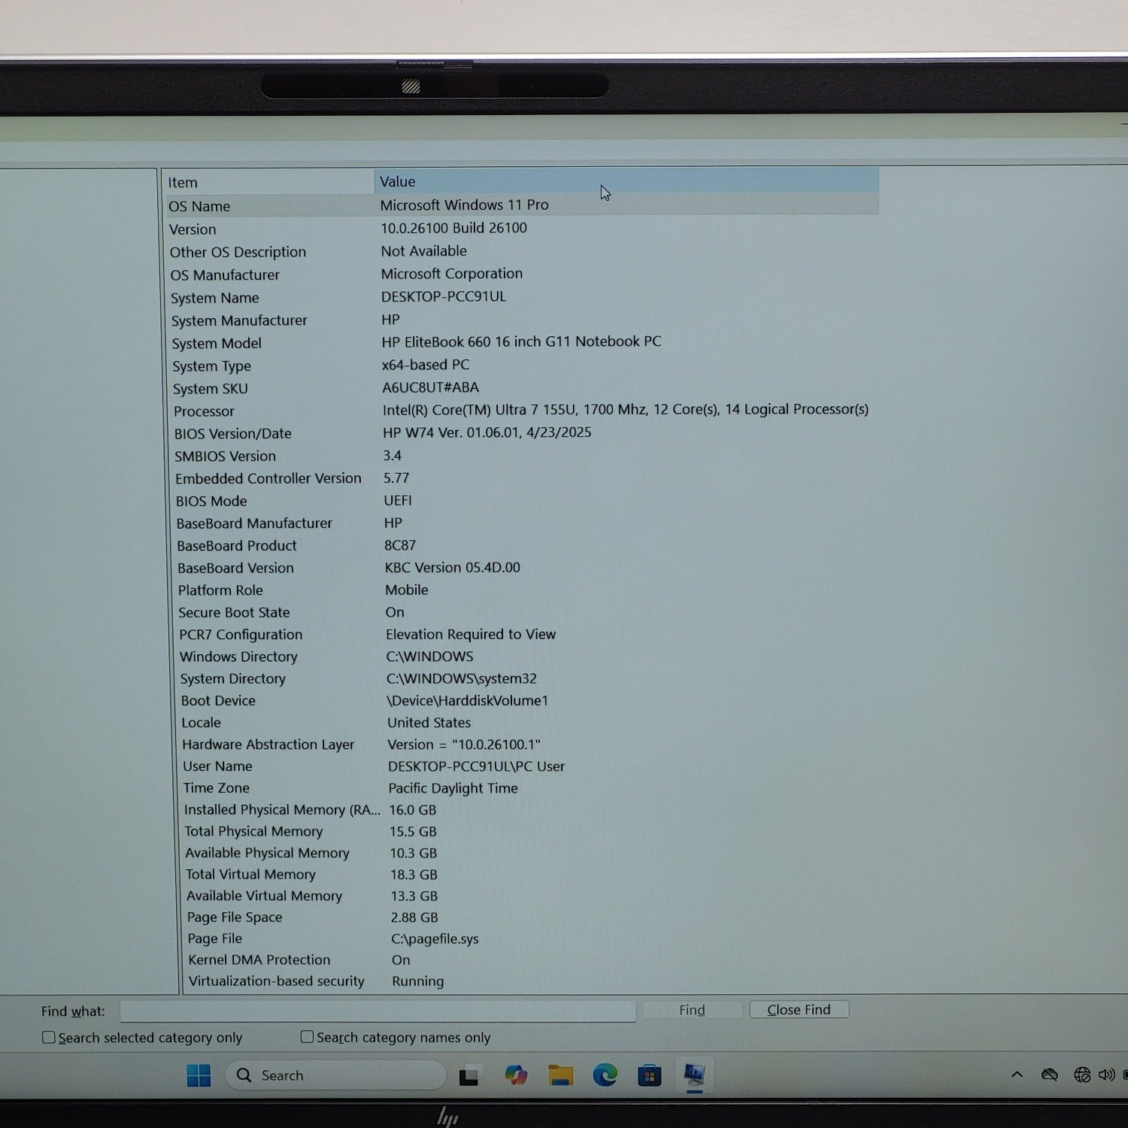Select the 'BaseBoard Manufacturer' row

(254, 523)
